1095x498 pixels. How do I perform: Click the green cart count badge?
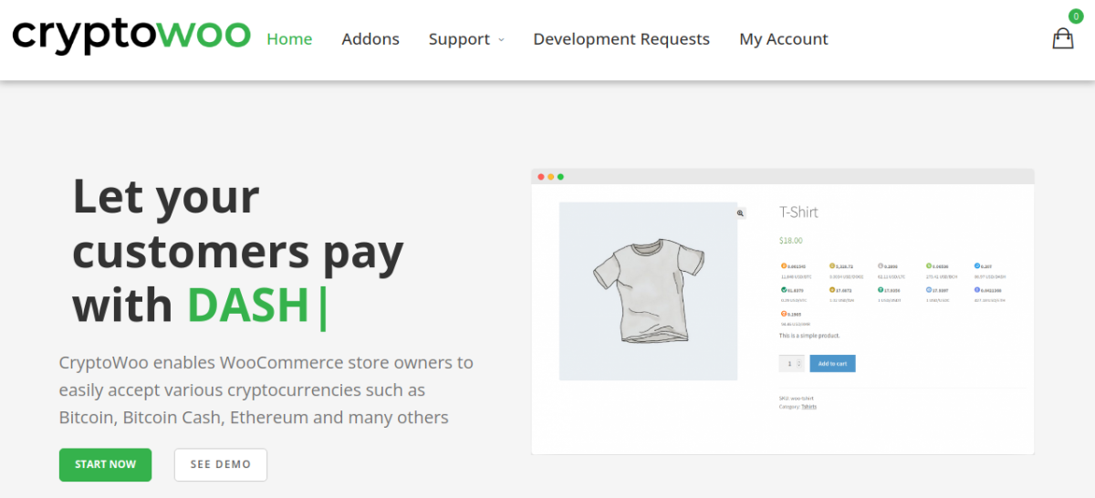click(x=1076, y=16)
